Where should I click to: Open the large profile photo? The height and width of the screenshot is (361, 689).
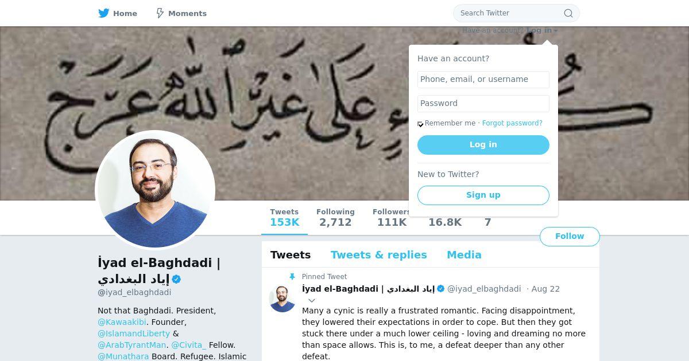pyautogui.click(x=155, y=190)
